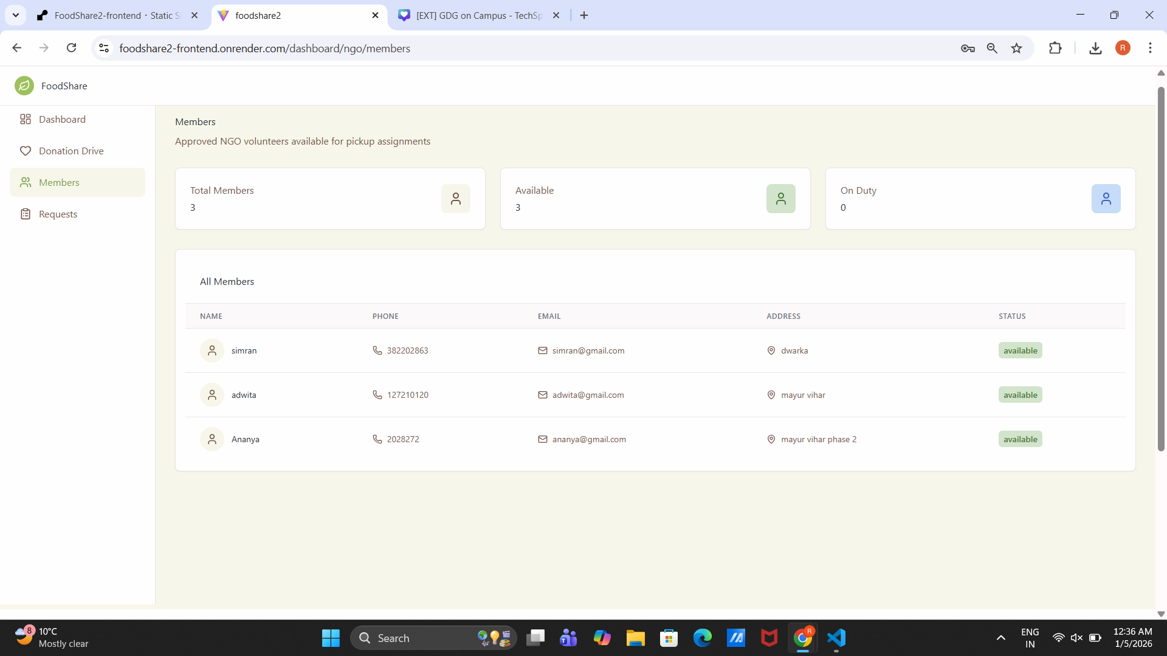Click the available badge for adwita
This screenshot has width=1167, height=656.
pyautogui.click(x=1020, y=395)
